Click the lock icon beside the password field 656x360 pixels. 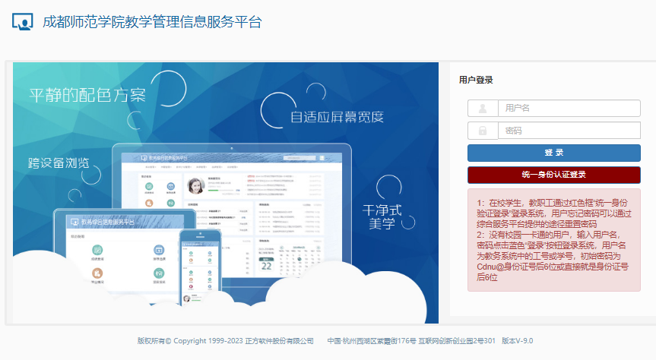click(x=483, y=131)
